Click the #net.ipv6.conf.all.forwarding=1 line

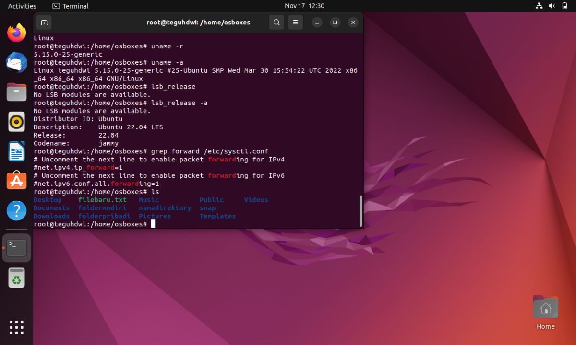[96, 184]
